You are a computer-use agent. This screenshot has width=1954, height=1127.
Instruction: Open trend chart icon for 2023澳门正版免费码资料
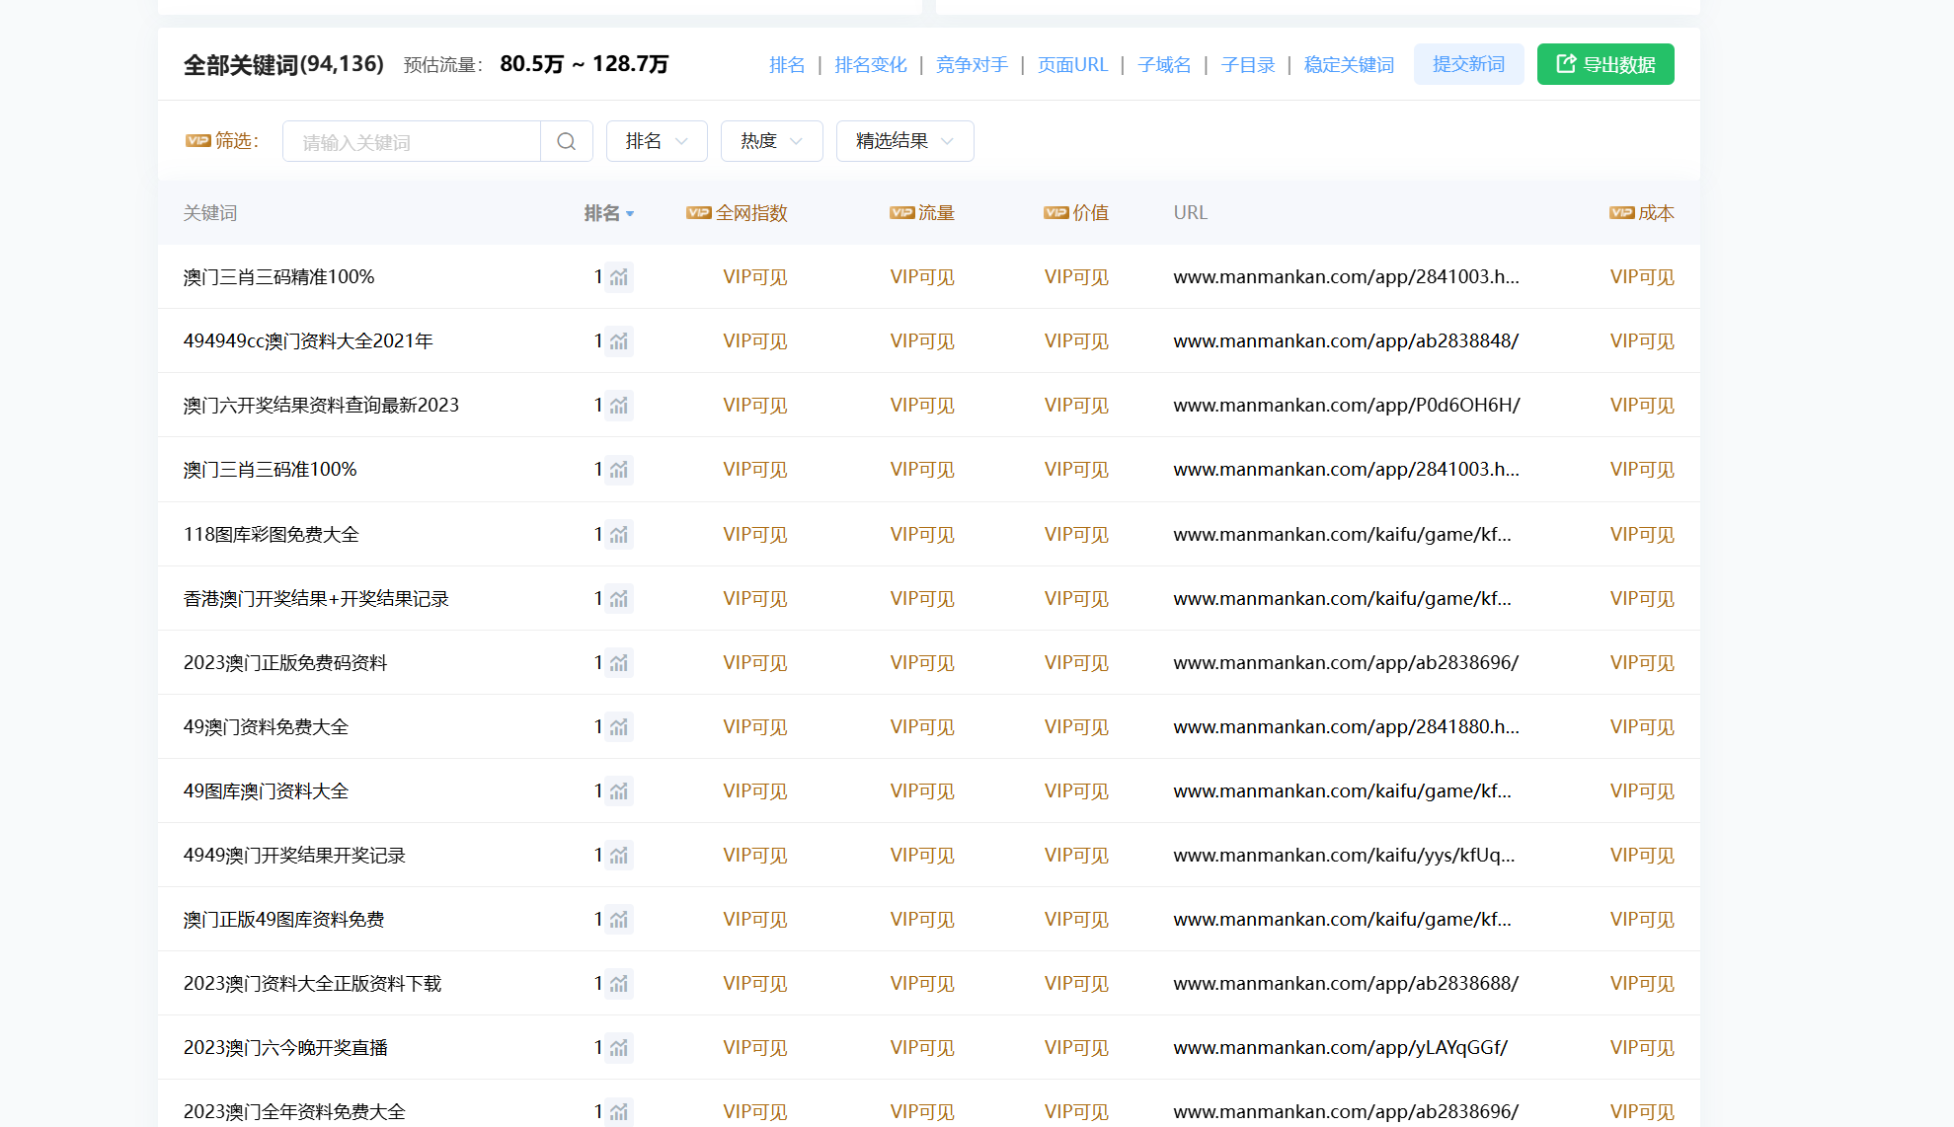(619, 663)
